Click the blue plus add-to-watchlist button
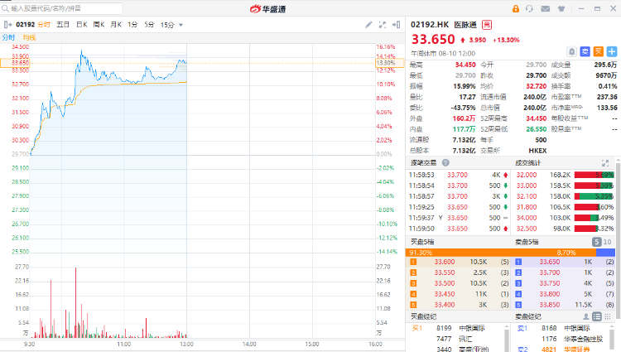The width and height of the screenshot is (621, 352). click(612, 51)
